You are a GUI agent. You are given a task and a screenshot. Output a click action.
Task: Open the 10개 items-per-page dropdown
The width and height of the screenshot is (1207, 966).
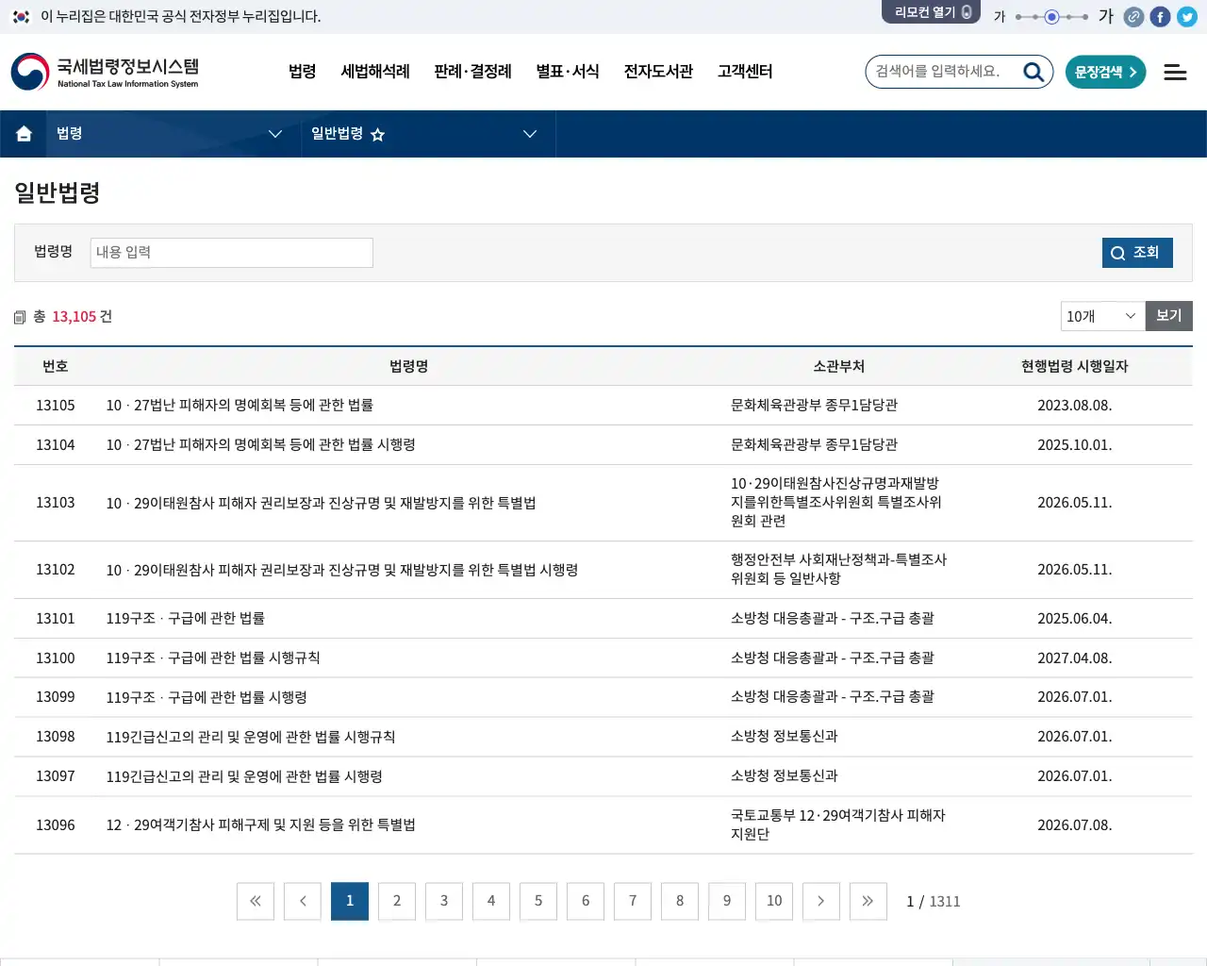click(1102, 316)
